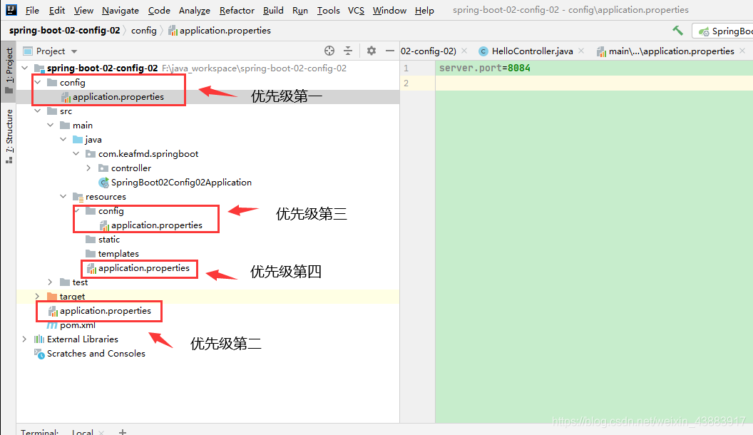
Task: Collapse the spring-boot-02-config-02 root node
Action: tap(25, 68)
